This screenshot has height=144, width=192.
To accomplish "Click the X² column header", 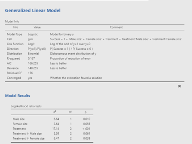I will (55, 112).
